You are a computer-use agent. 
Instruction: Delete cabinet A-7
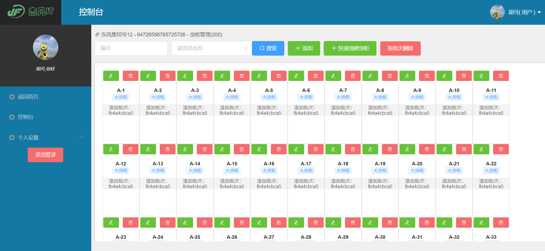[353, 76]
